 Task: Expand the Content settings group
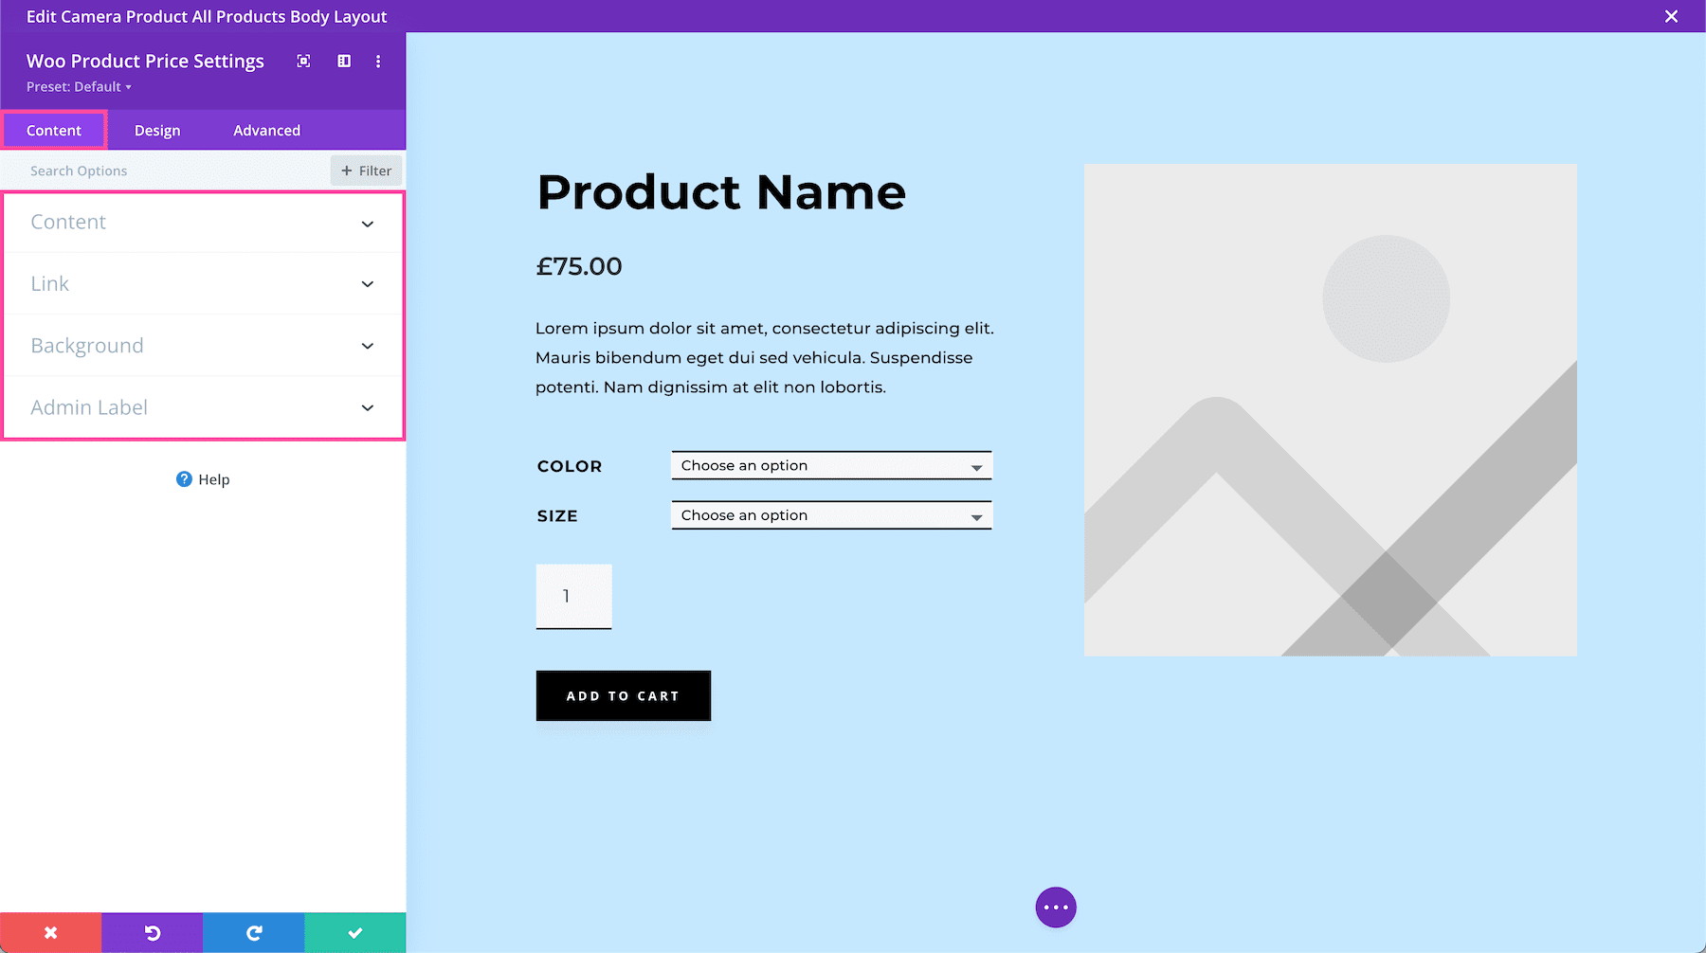click(202, 222)
